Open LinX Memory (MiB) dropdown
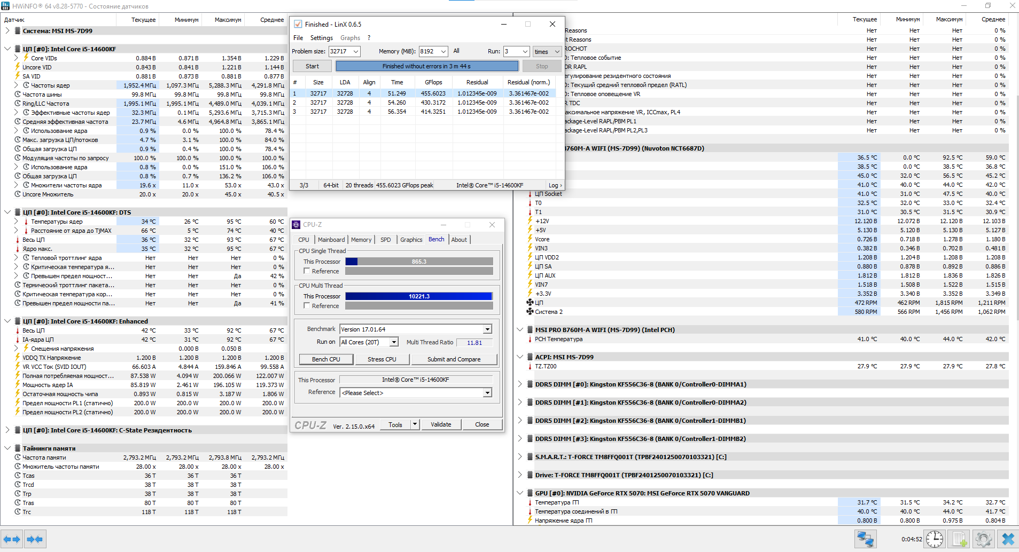 [443, 51]
